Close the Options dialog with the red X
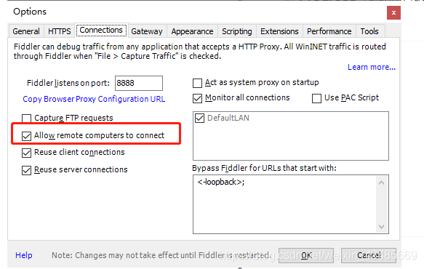This screenshot has height=269, width=424. [x=393, y=12]
